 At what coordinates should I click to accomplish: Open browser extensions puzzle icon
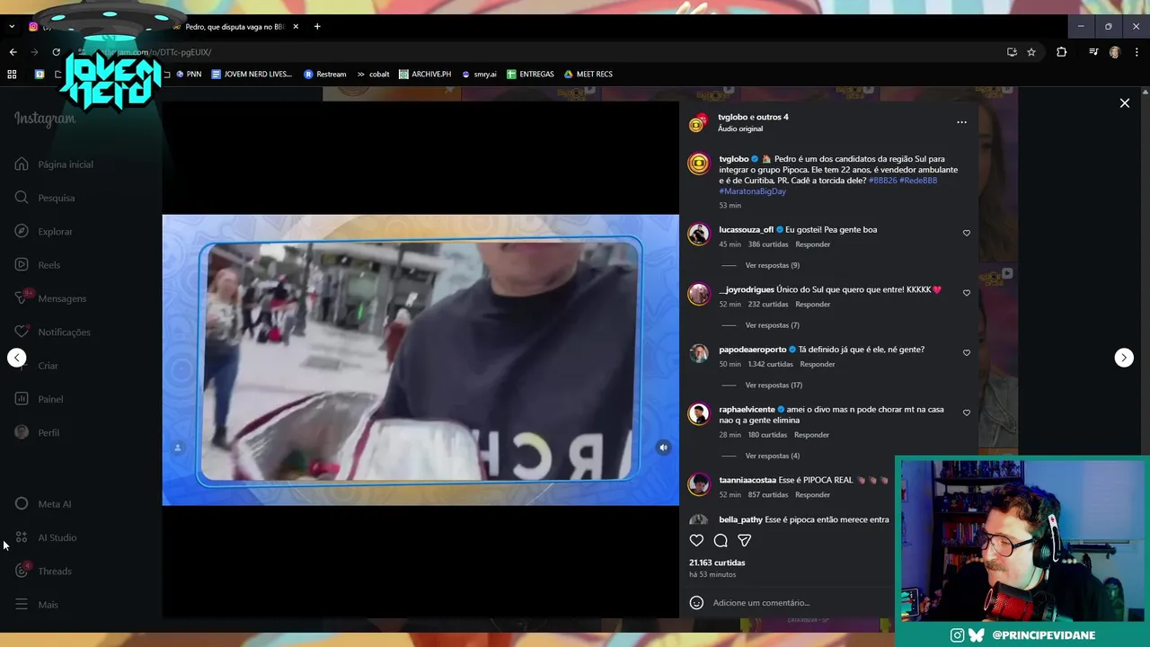tap(1061, 52)
